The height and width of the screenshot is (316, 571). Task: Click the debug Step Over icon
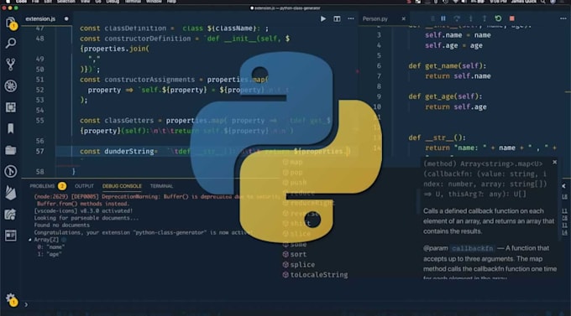click(x=457, y=18)
